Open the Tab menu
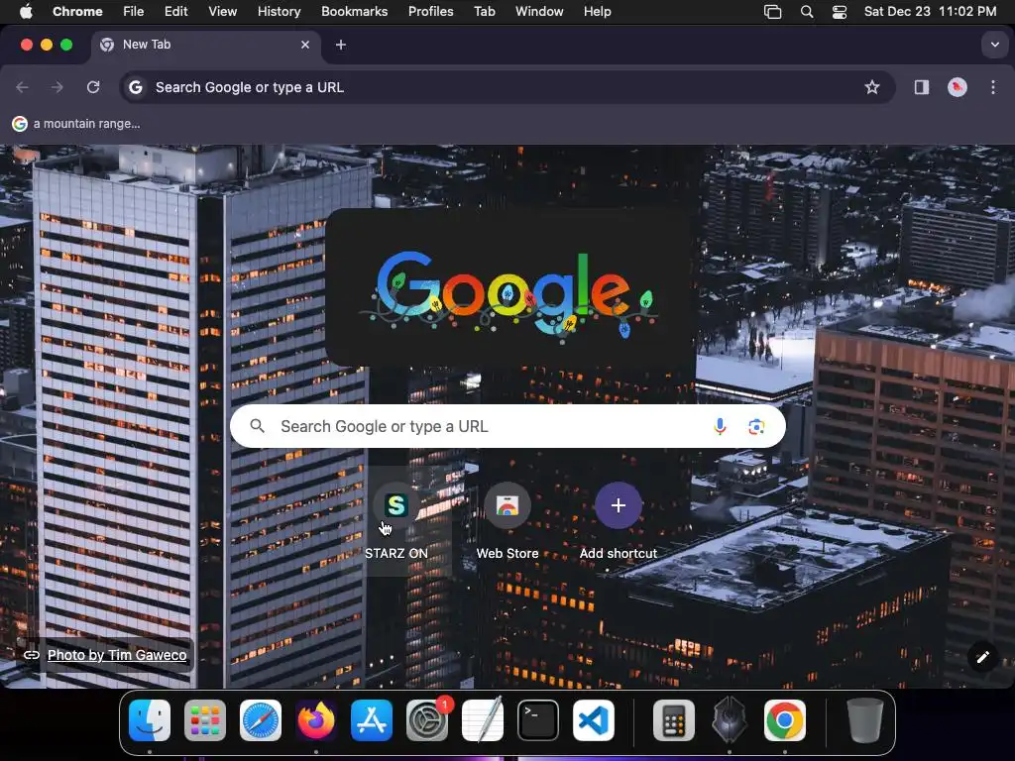Screen dimensions: 1015x761 point(484,12)
